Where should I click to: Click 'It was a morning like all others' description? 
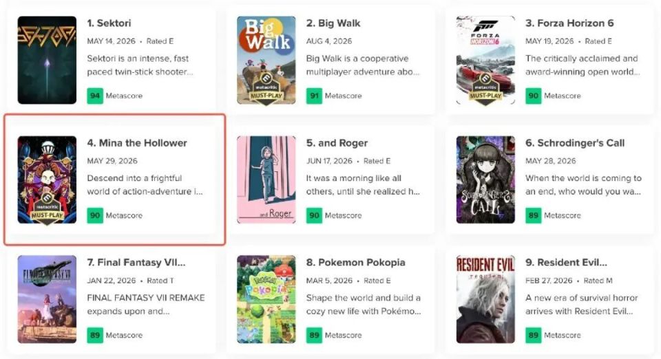pyautogui.click(x=363, y=185)
